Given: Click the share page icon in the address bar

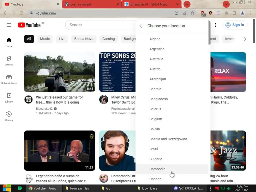Looking at the screenshot, I should click(x=184, y=13).
